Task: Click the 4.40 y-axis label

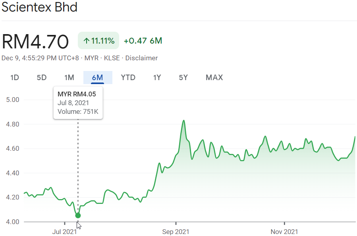Action: pos(13,173)
